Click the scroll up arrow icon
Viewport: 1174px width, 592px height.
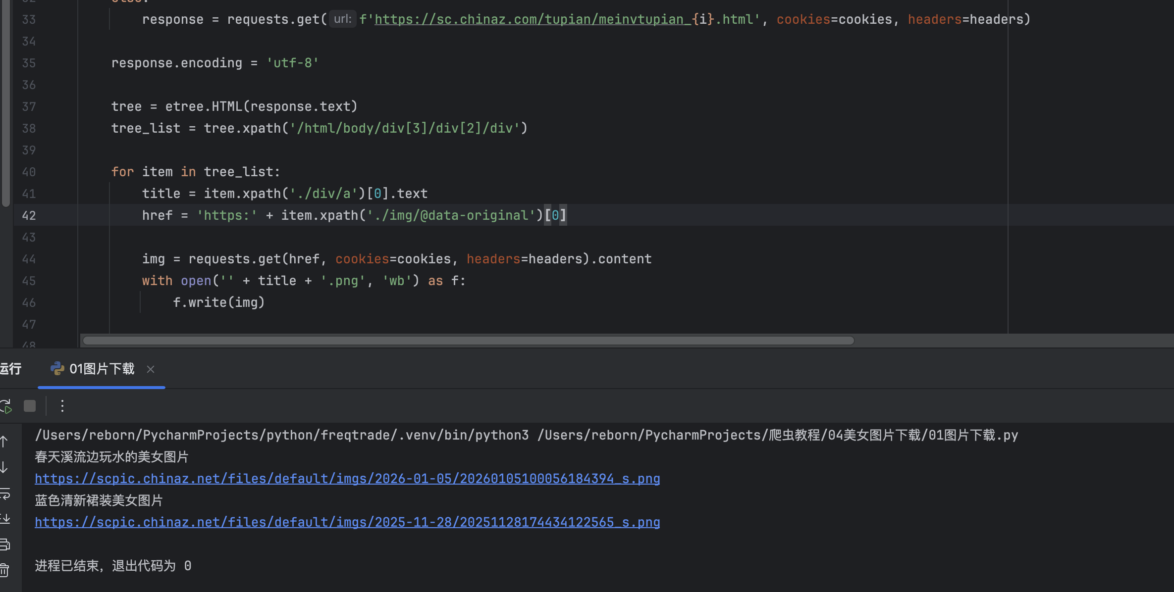pyautogui.click(x=4, y=441)
